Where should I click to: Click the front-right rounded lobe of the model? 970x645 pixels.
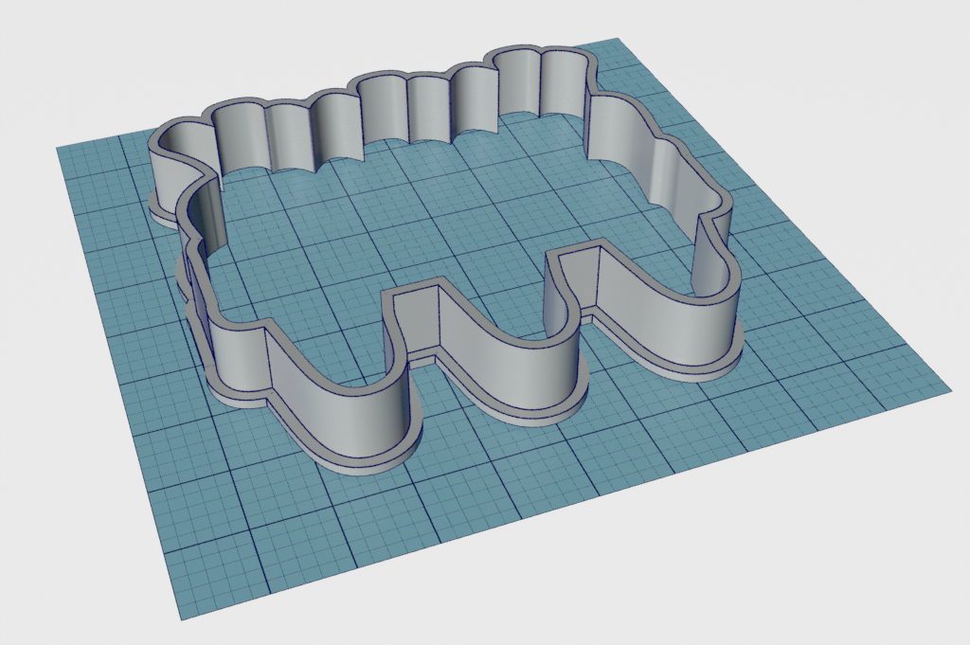[663, 327]
